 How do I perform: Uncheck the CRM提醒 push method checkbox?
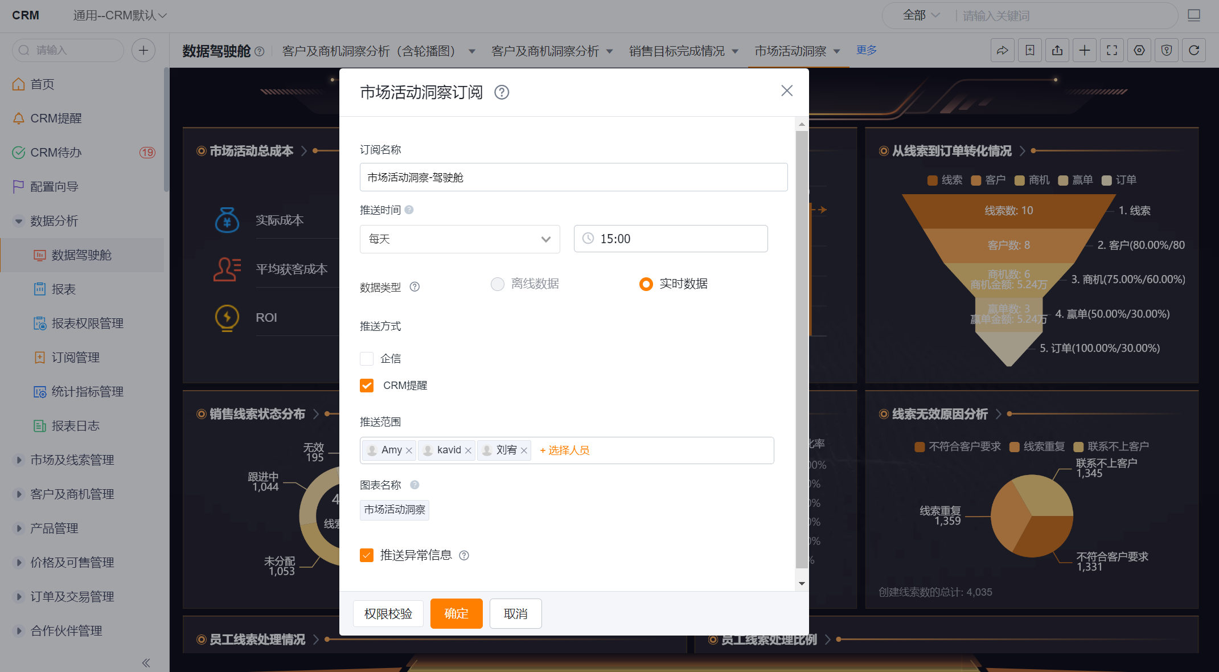(367, 386)
